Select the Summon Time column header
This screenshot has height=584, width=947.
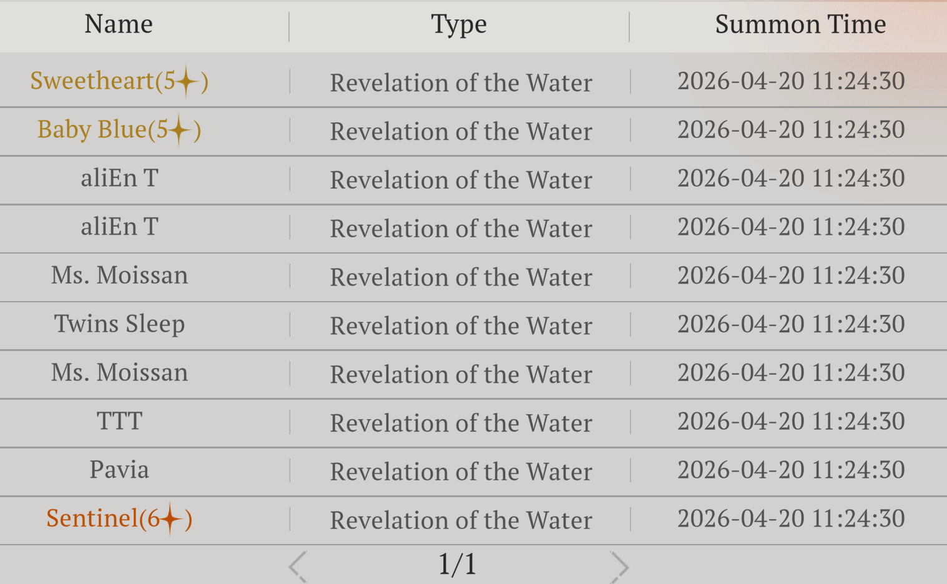click(x=800, y=24)
